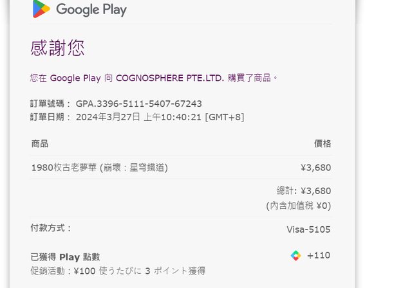Click the 價格 column header
412x288 pixels.
323,144
